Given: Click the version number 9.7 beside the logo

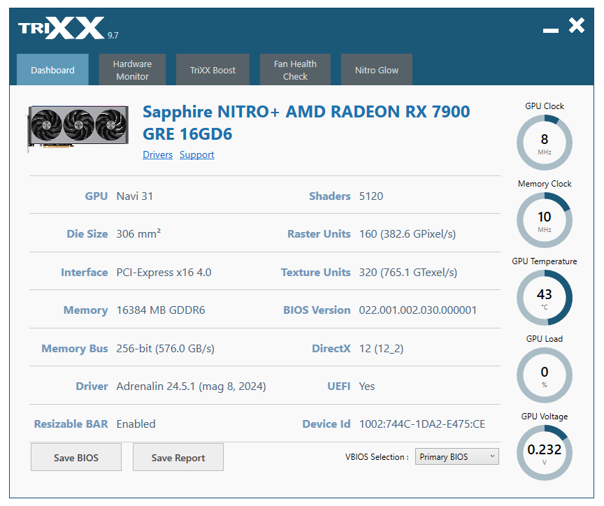Looking at the screenshot, I should 113,36.
